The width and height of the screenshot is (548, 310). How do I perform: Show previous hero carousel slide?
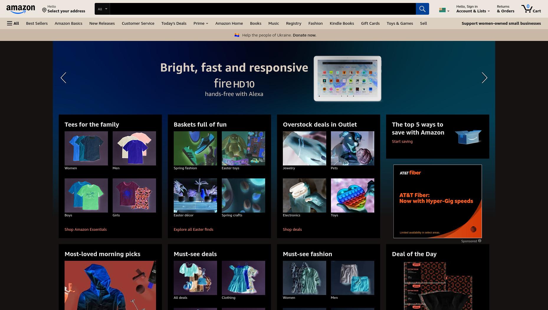tap(63, 78)
